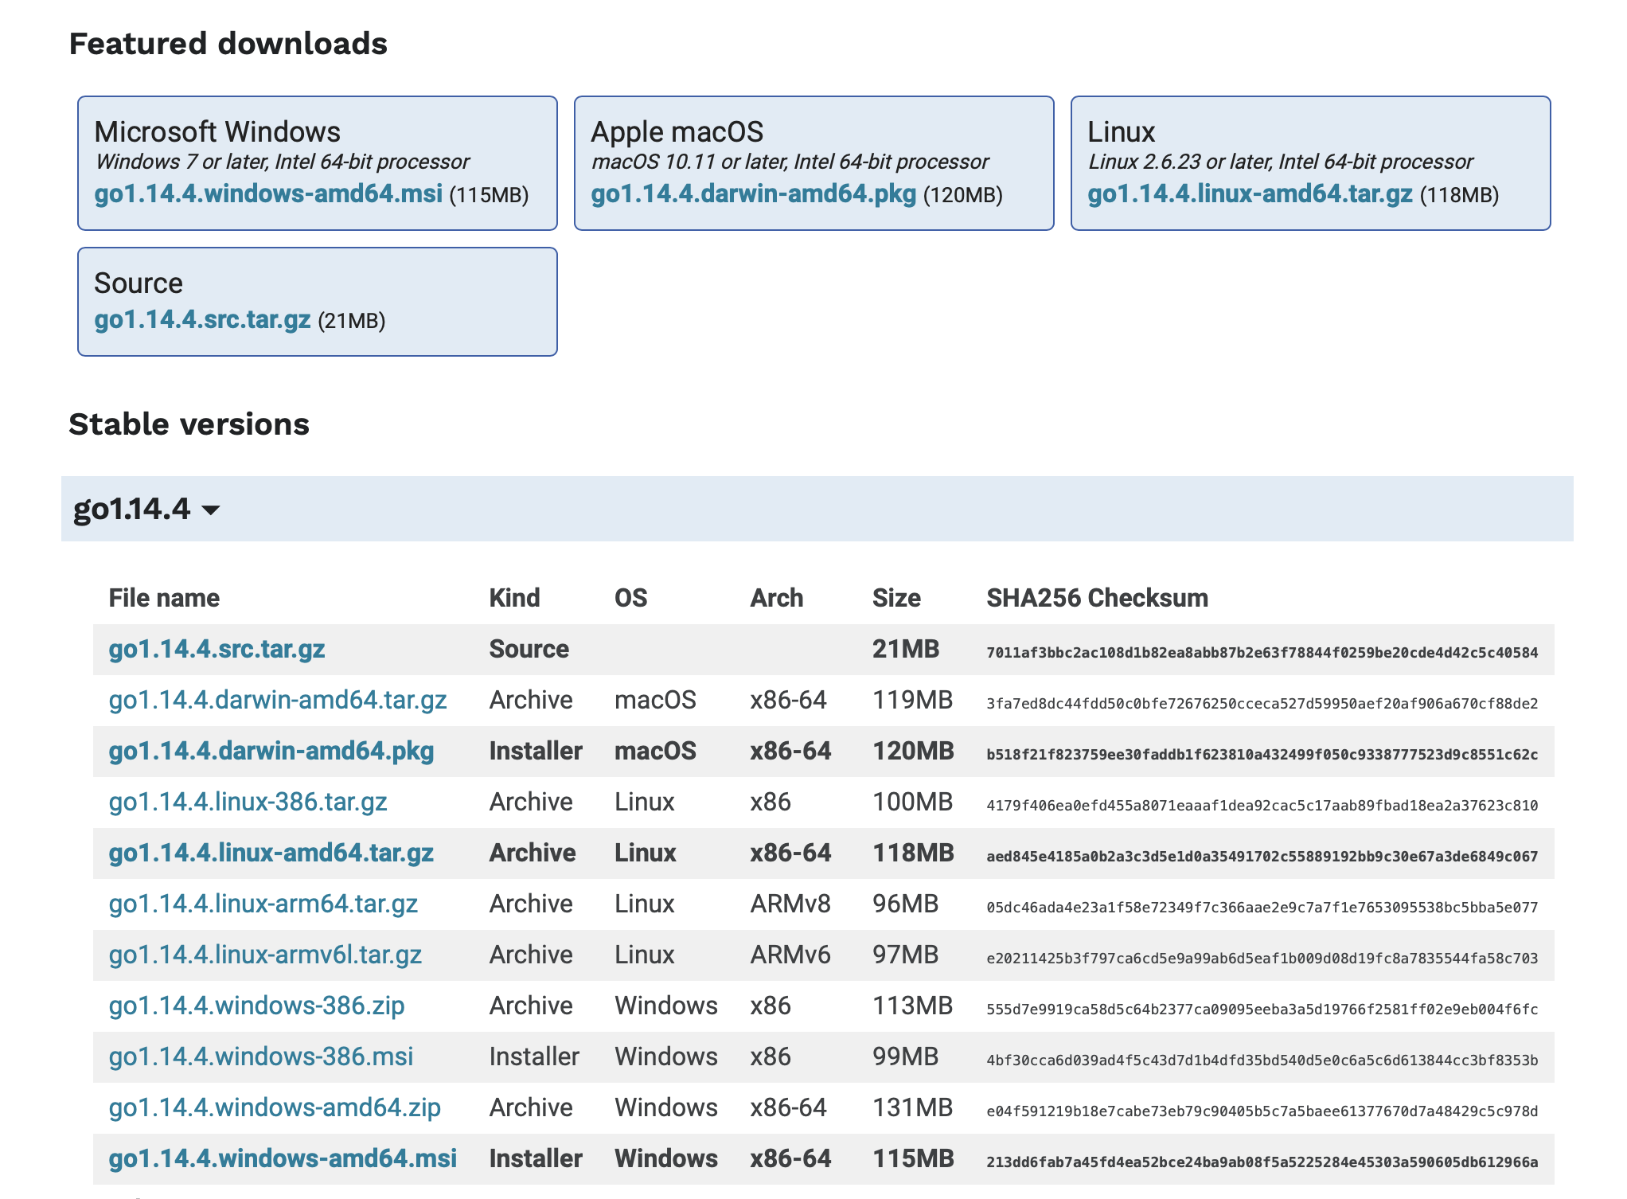Download go1.14.4.src.tar.gz from Source box
The width and height of the screenshot is (1627, 1199).
(x=202, y=319)
